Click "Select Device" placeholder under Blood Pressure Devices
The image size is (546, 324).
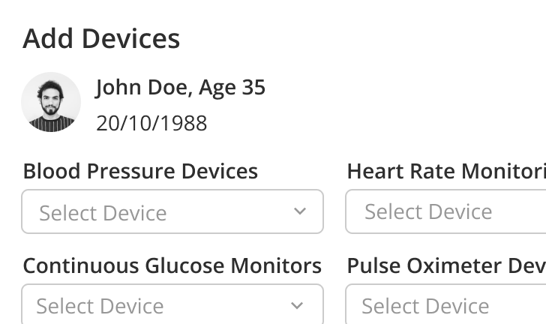tap(103, 213)
